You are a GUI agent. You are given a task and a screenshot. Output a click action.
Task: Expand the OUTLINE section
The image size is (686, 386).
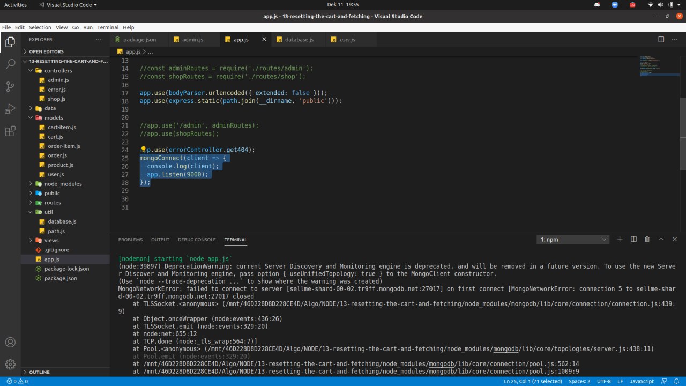(x=39, y=372)
